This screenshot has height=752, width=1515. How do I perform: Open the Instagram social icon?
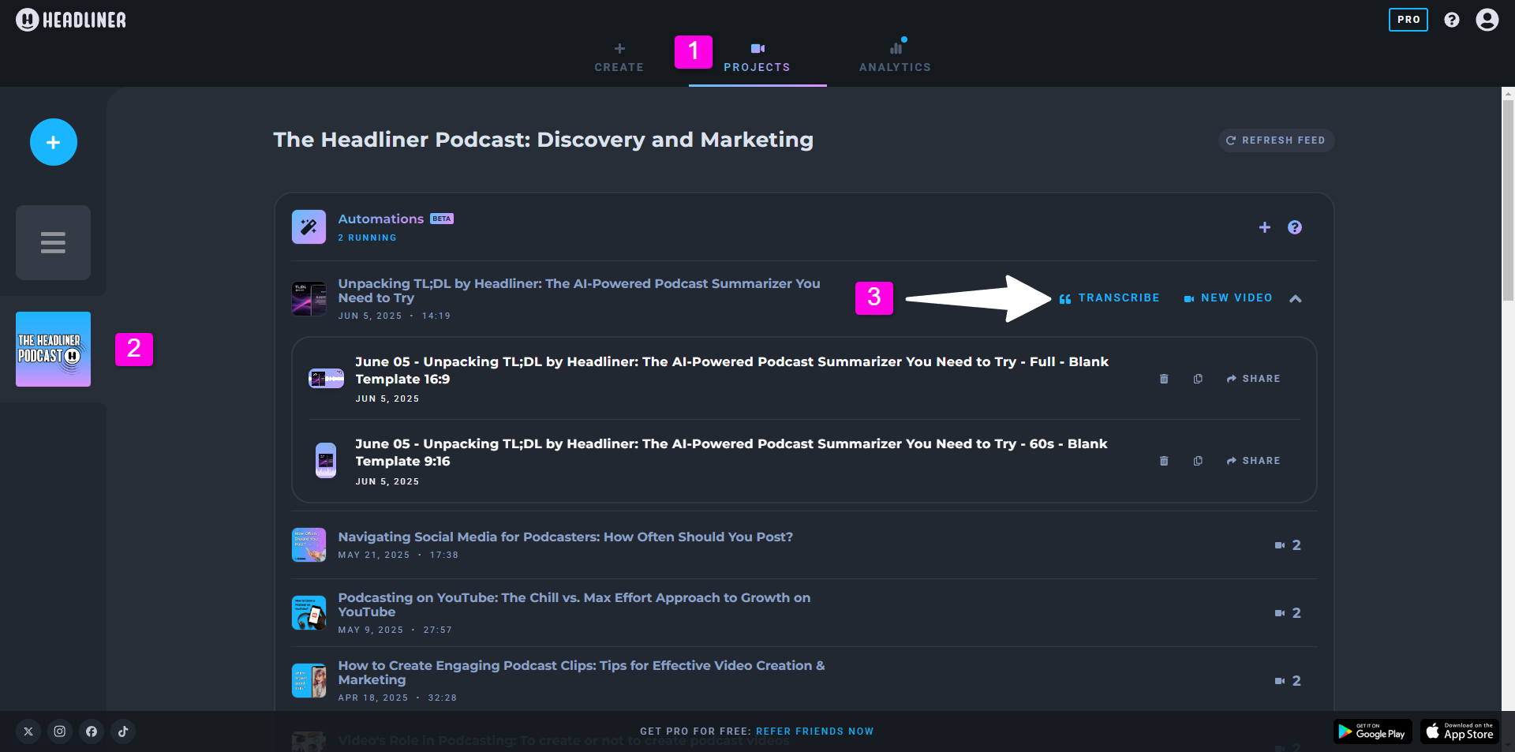pos(59,731)
